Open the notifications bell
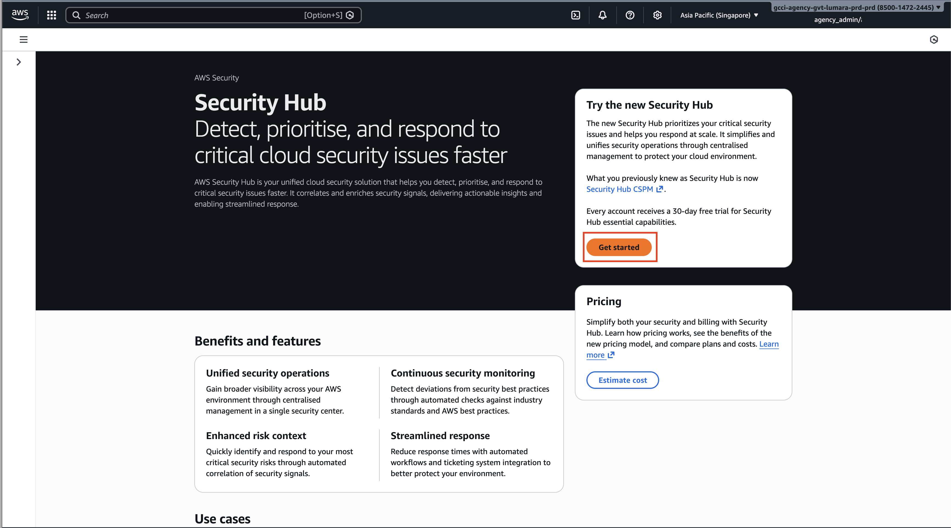The width and height of the screenshot is (951, 528). 603,15
